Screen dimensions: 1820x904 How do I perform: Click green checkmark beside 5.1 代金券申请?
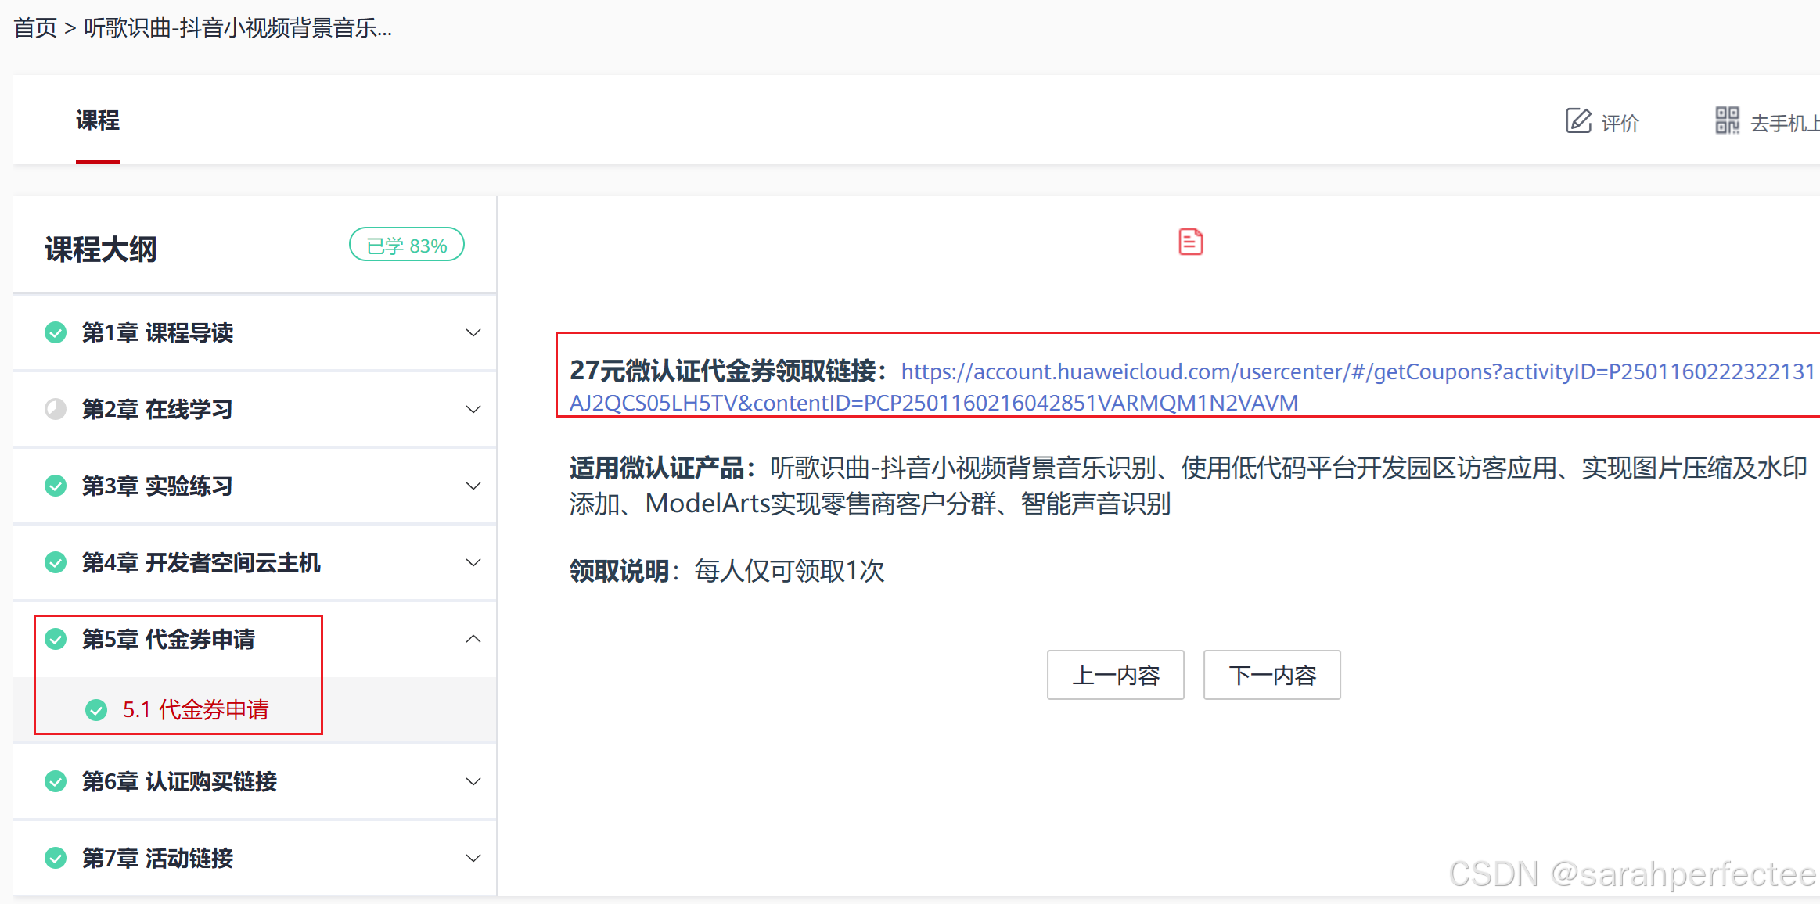click(x=96, y=709)
